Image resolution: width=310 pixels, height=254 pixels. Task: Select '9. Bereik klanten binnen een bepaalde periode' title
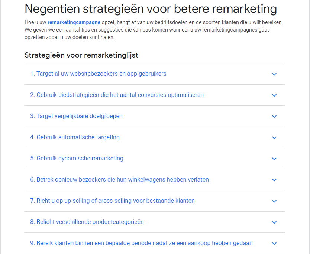141,243
